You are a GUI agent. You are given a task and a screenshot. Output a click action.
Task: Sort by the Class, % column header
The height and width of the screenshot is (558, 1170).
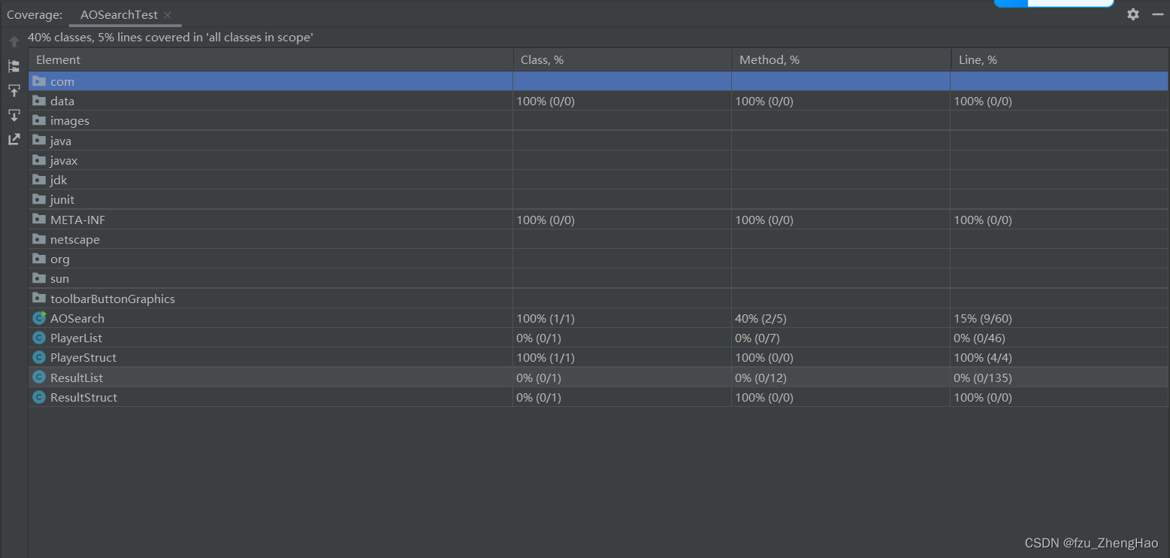[622, 60]
